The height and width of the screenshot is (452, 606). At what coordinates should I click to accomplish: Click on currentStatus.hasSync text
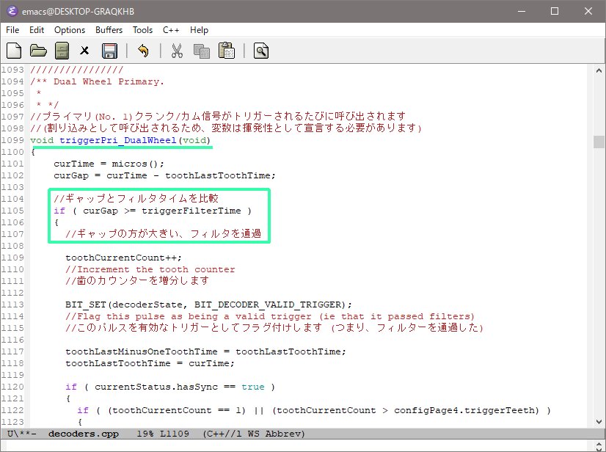156,387
